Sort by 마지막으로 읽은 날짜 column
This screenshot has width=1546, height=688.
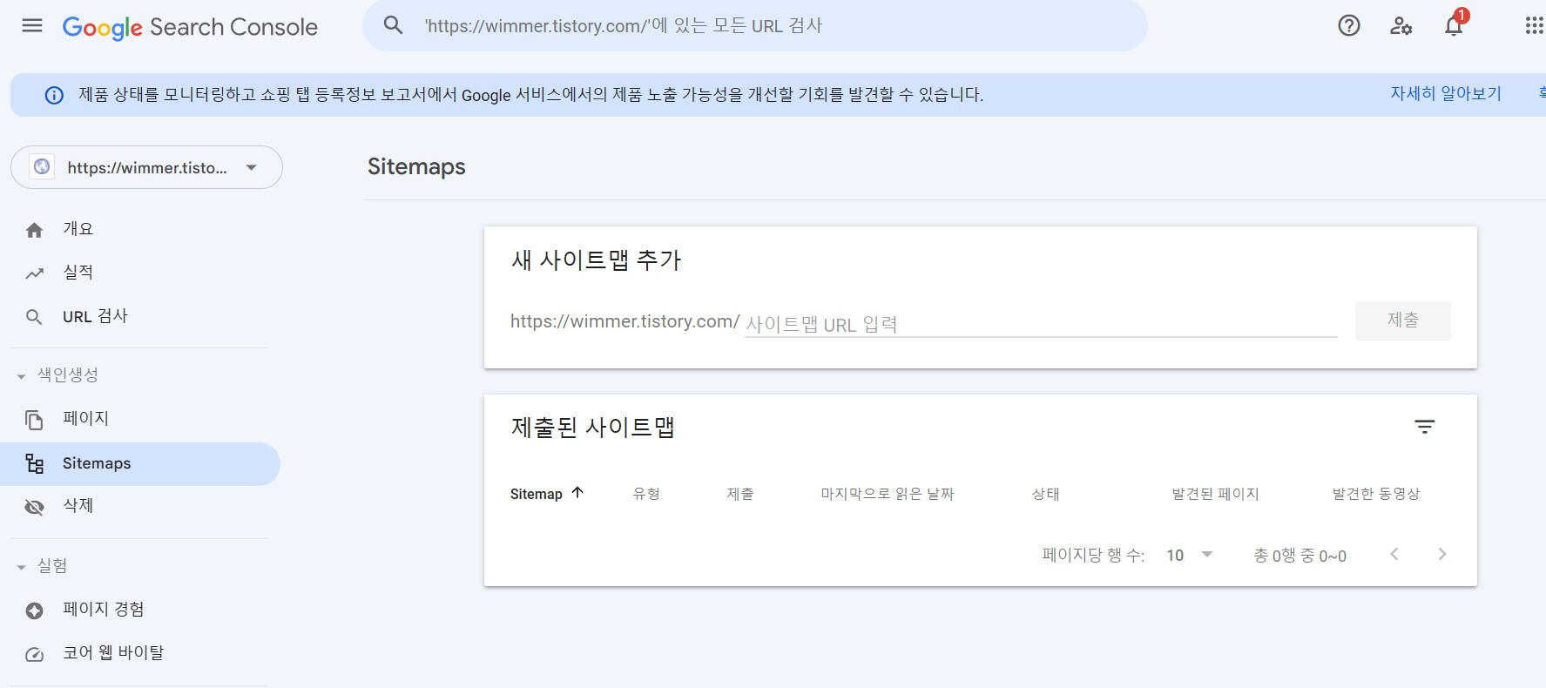tap(888, 494)
